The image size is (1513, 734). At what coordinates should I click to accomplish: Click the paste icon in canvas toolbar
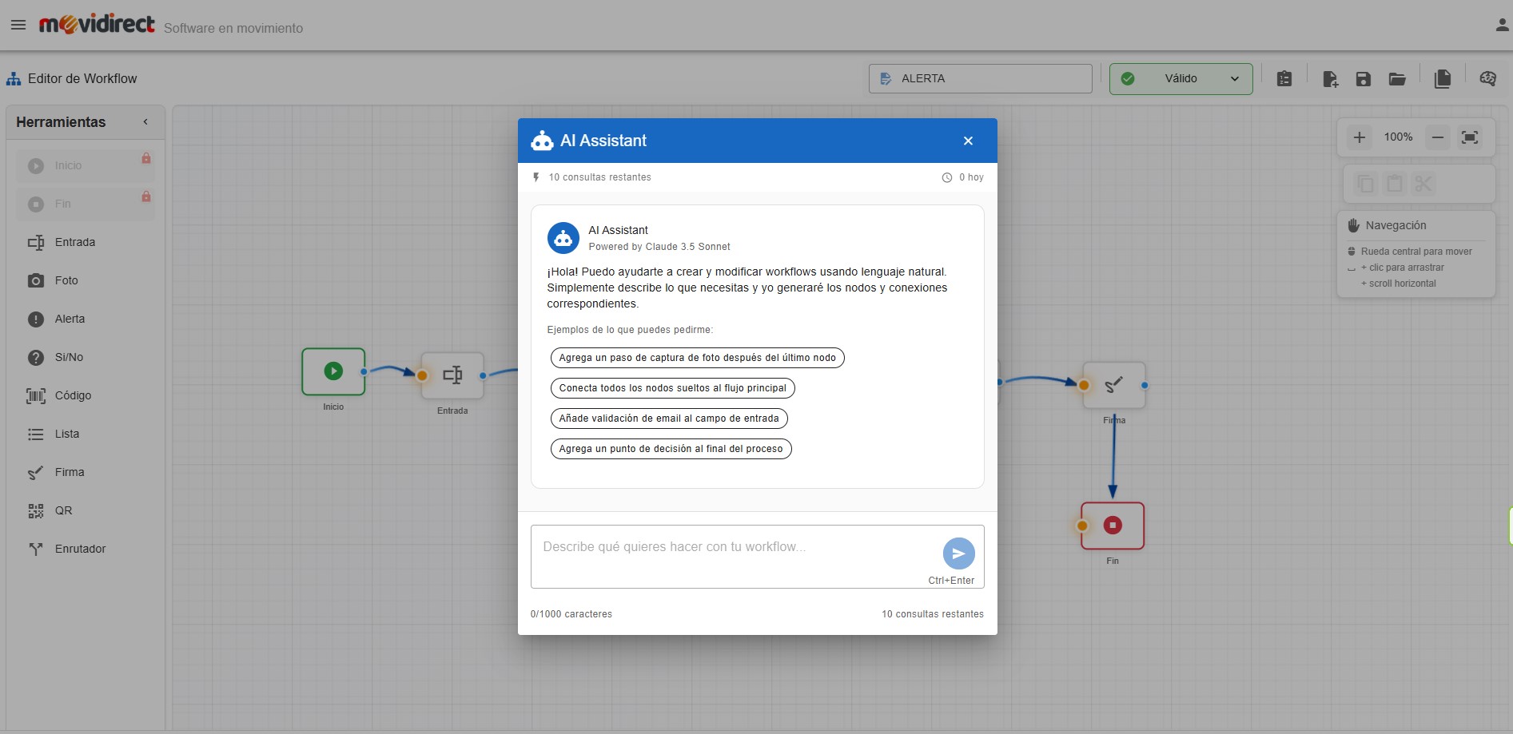point(1395,184)
